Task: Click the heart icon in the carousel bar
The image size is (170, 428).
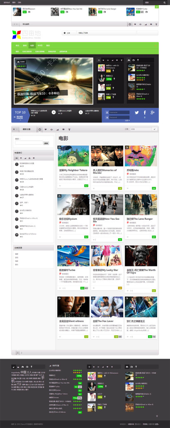Action: pos(135,24)
